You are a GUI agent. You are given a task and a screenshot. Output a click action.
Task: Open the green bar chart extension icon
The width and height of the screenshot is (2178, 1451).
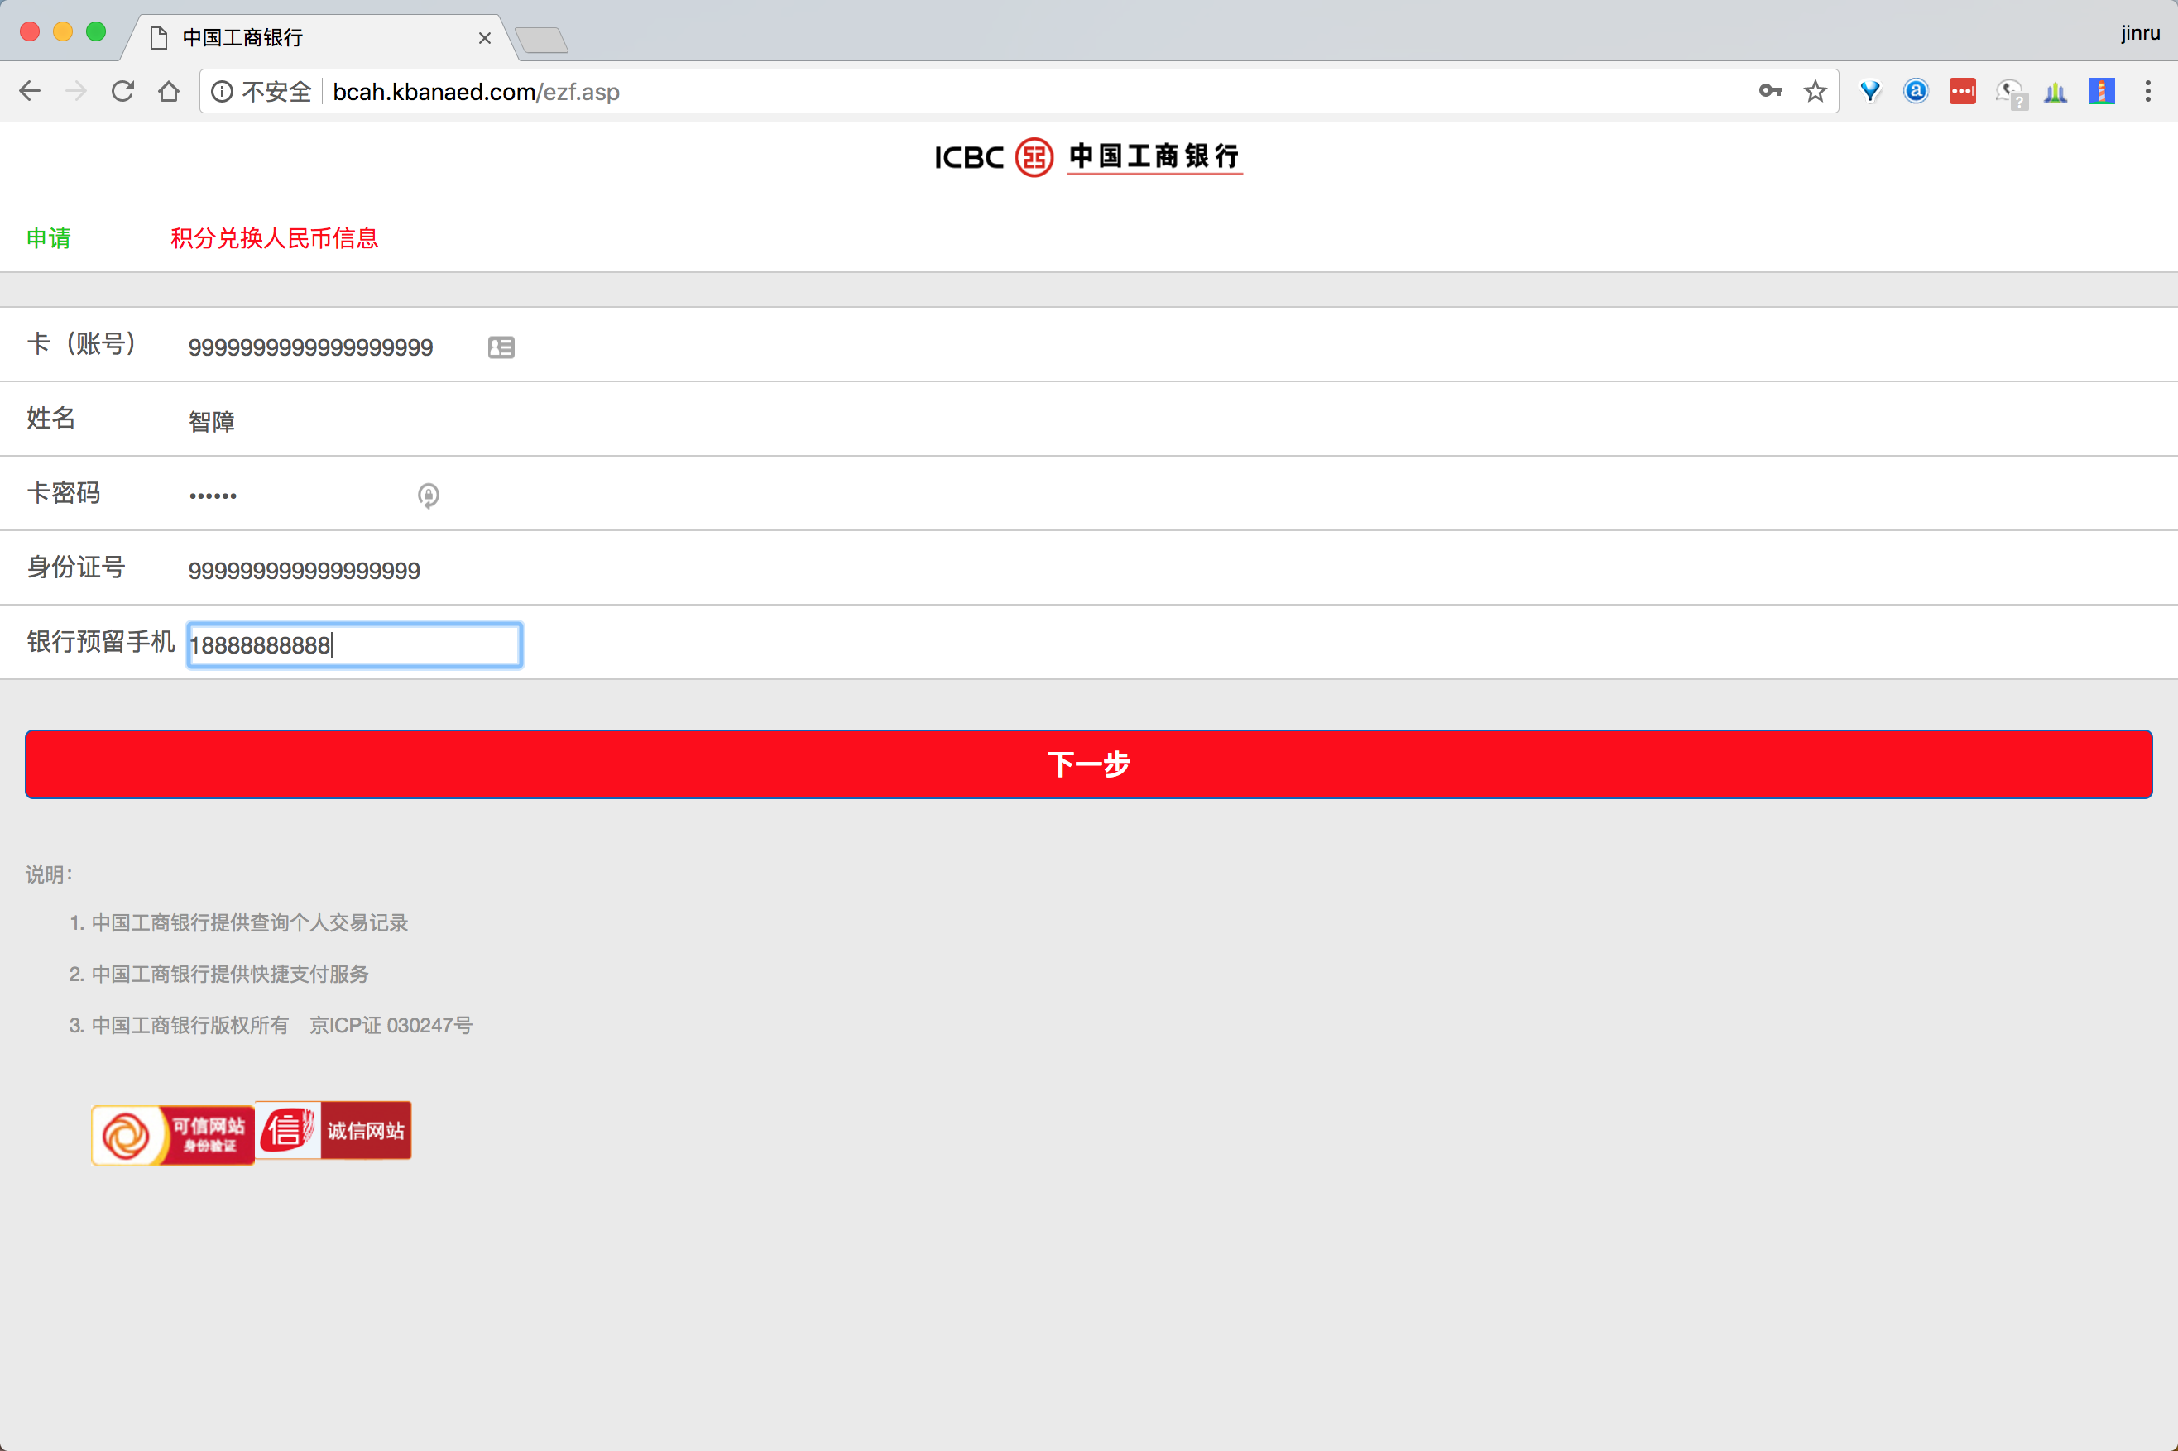click(x=2055, y=91)
